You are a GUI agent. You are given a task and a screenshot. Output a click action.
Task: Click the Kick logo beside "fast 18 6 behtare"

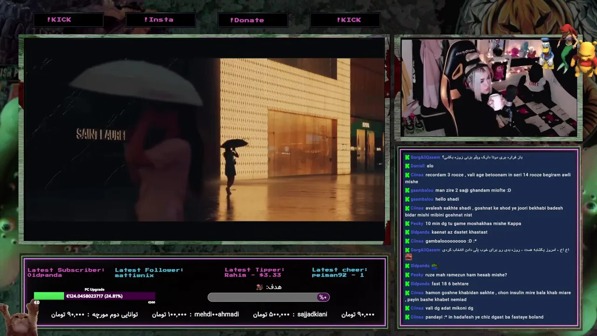click(407, 284)
